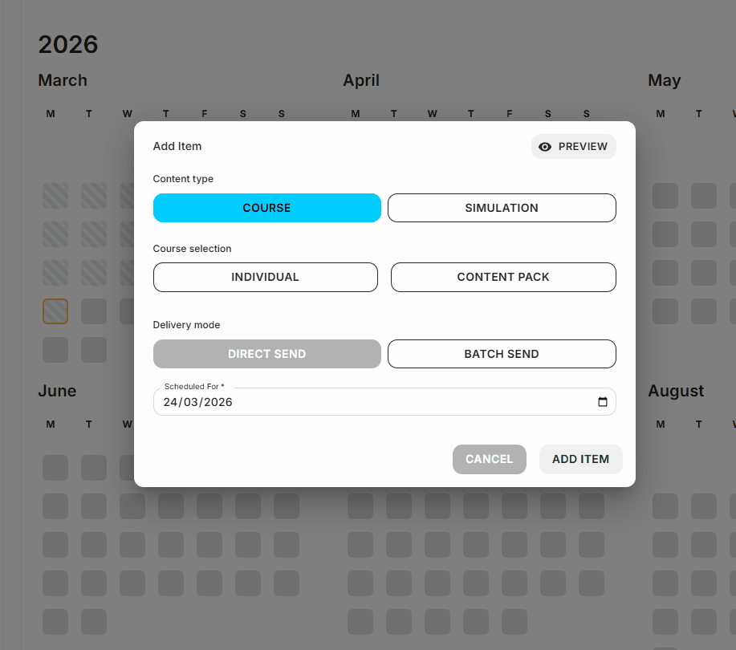
Task: Click the April month heading
Action: point(361,80)
